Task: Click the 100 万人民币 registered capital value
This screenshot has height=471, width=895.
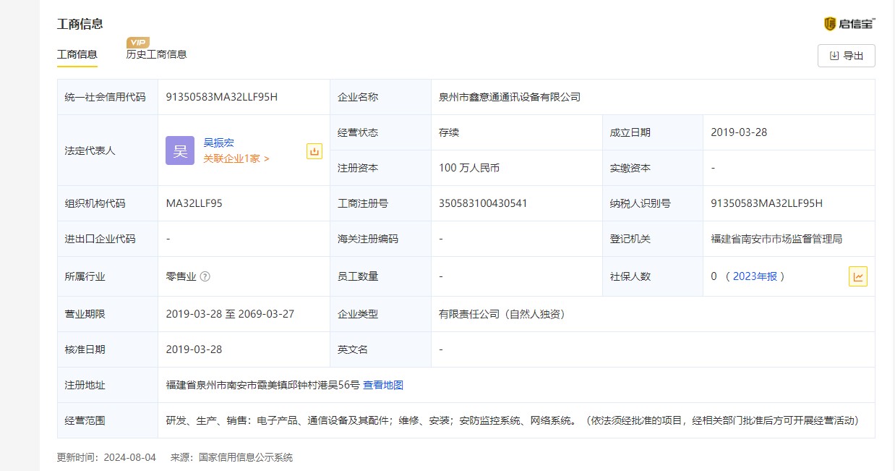Action: click(x=469, y=168)
